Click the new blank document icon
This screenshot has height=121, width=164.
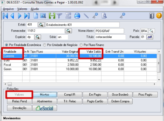36,16
